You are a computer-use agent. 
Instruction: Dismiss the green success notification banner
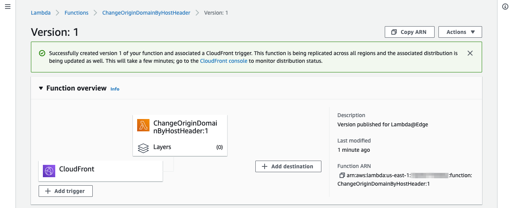click(470, 53)
